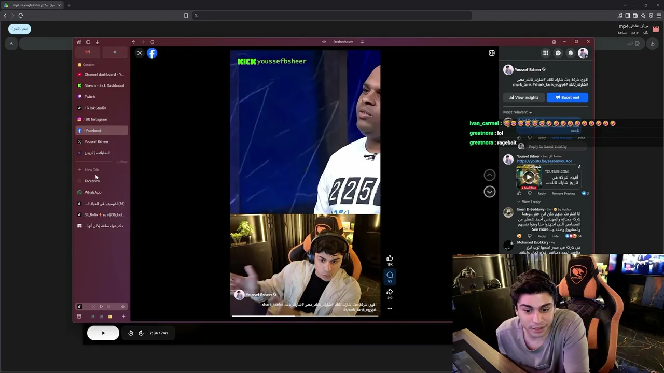Expand the Most relevant comment sort dropdown

pyautogui.click(x=517, y=112)
